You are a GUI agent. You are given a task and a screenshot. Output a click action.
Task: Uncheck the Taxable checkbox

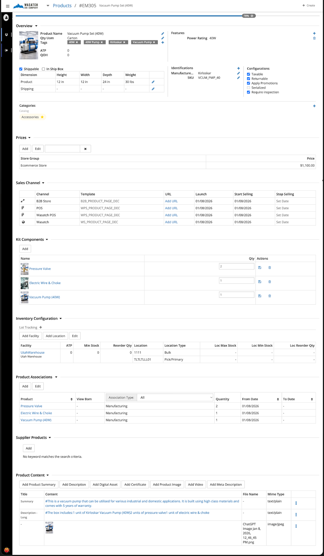click(x=248, y=74)
